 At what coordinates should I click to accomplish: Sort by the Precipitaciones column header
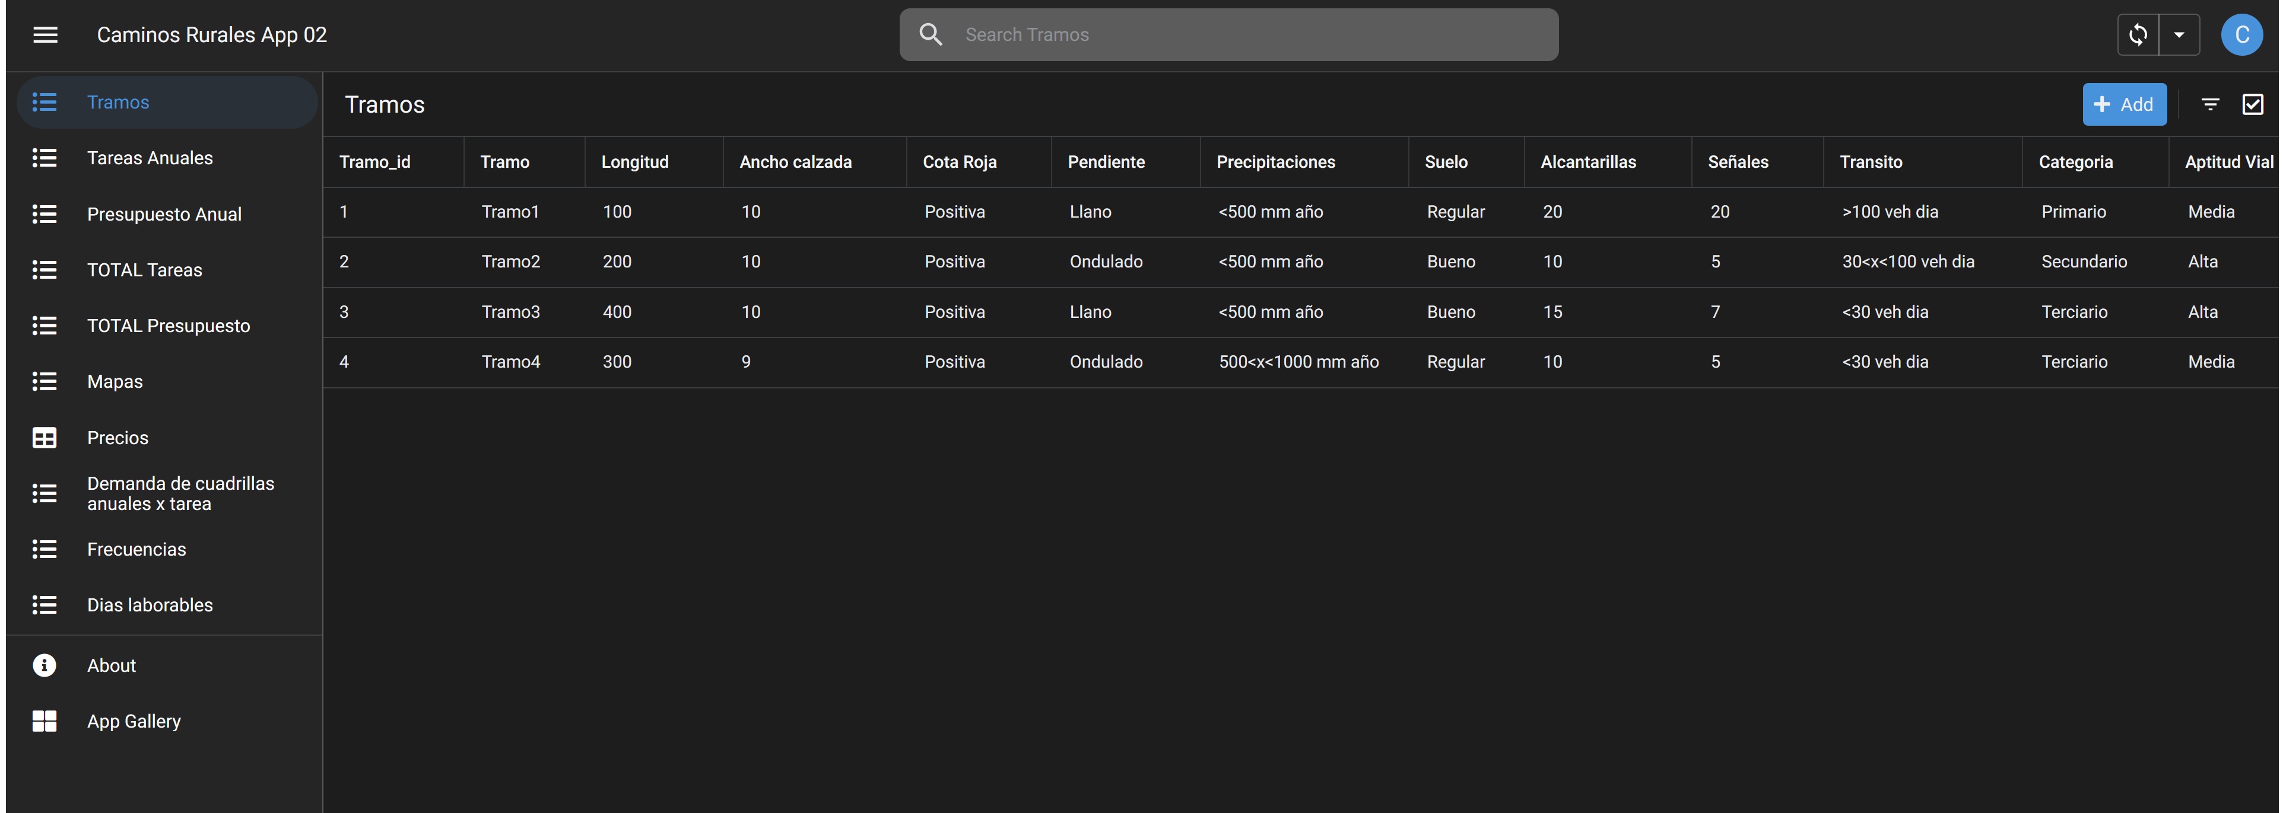click(x=1275, y=162)
